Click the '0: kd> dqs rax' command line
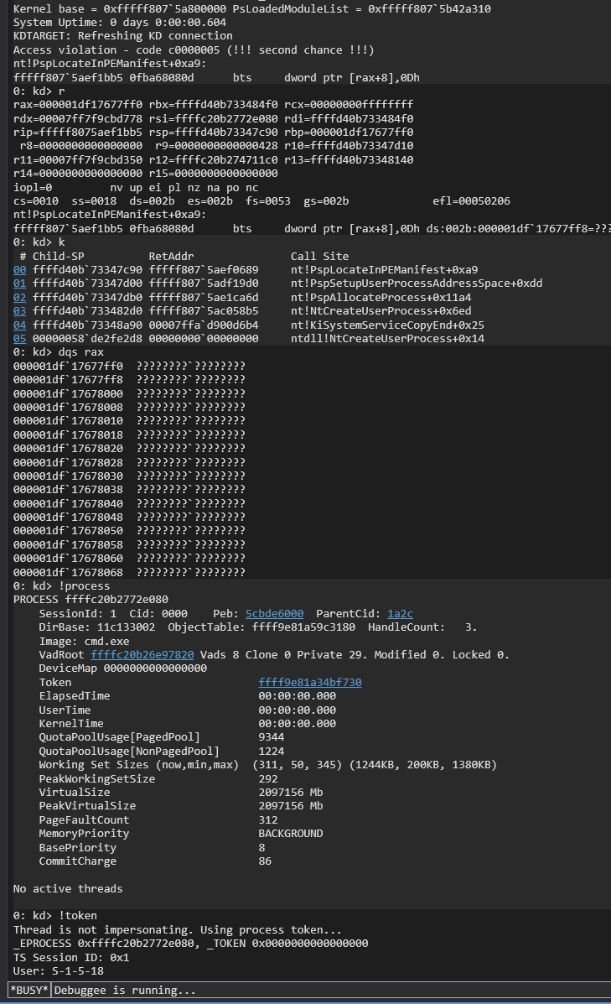The image size is (611, 1004). pos(58,352)
